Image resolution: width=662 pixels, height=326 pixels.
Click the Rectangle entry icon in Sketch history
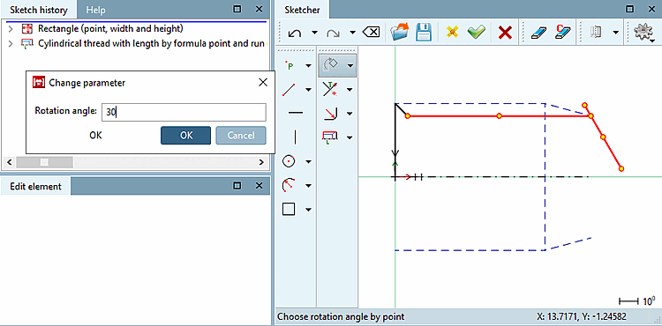click(x=26, y=29)
